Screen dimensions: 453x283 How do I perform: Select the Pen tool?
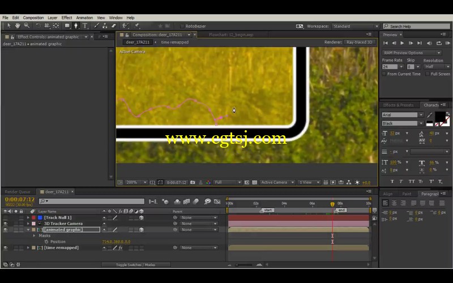point(76,25)
